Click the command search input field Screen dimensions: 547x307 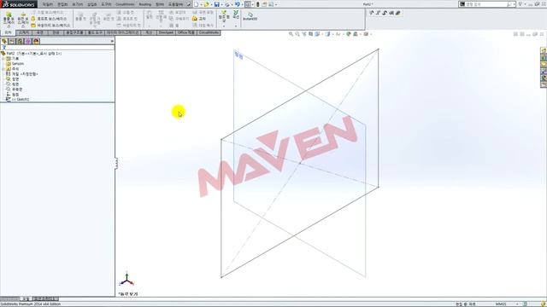pyautogui.click(x=486, y=4)
